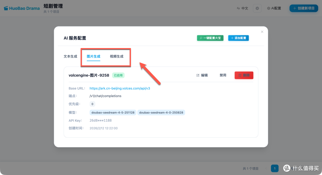Delete the config with red 删除 button
The height and width of the screenshot is (175, 322).
coord(244,75)
